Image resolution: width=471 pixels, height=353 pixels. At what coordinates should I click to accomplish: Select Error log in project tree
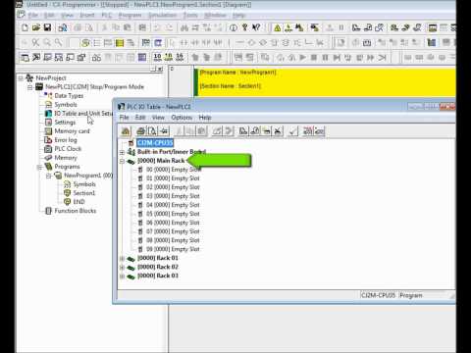[x=66, y=140]
